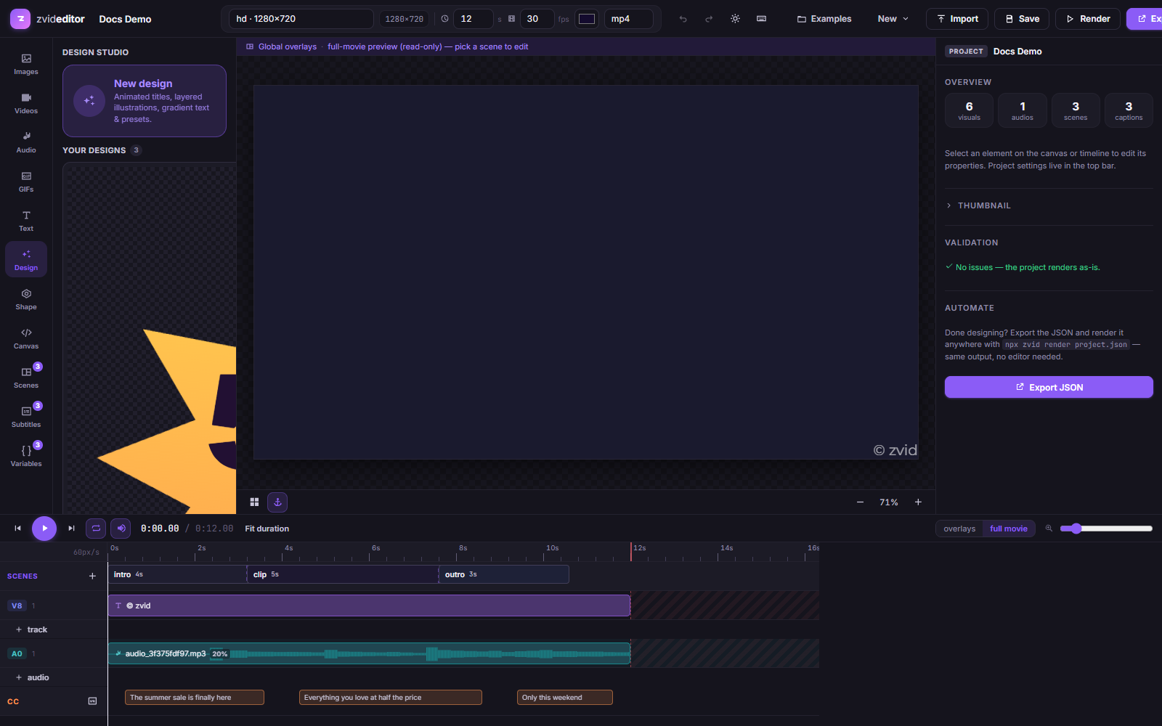Open the Audio panel in sidebar
This screenshot has width=1162, height=726.
26,143
